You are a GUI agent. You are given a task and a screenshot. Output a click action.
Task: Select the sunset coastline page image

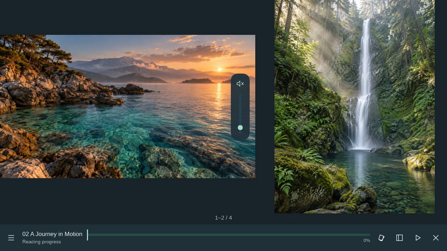point(128,106)
